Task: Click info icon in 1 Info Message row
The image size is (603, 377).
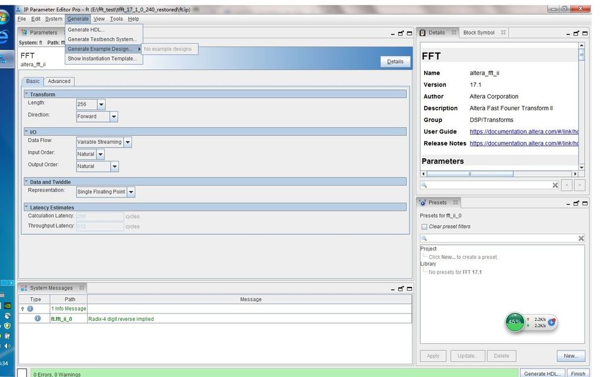Action: (30, 309)
